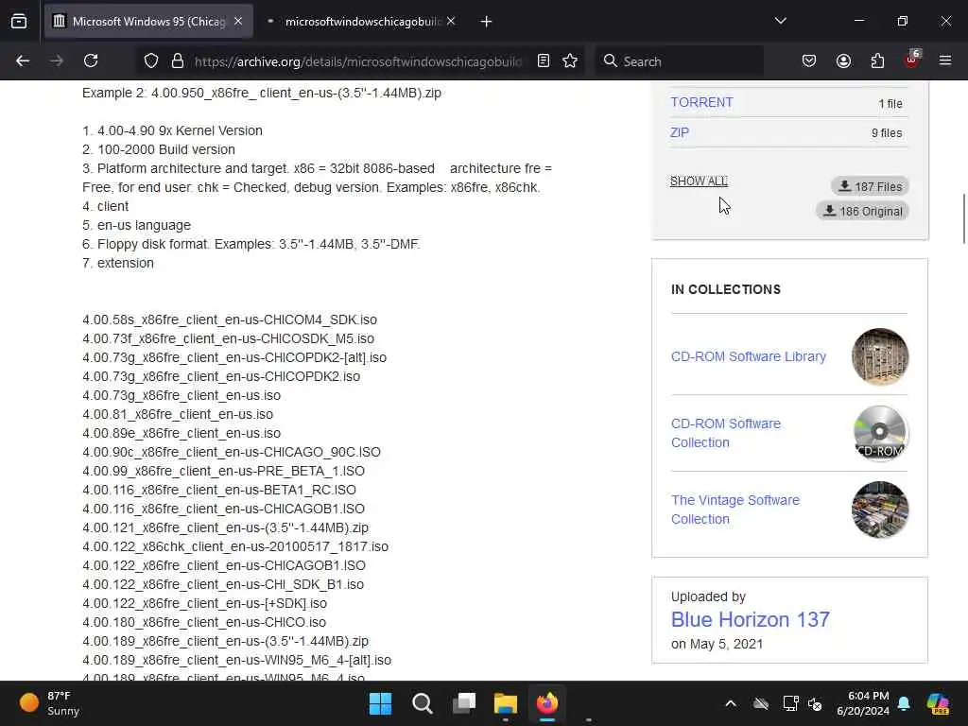The image size is (968, 726).
Task: Open the weather widget showing 87°F Sunny
Action: [x=49, y=703]
